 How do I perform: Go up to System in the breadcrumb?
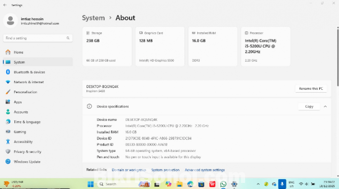[x=93, y=18]
